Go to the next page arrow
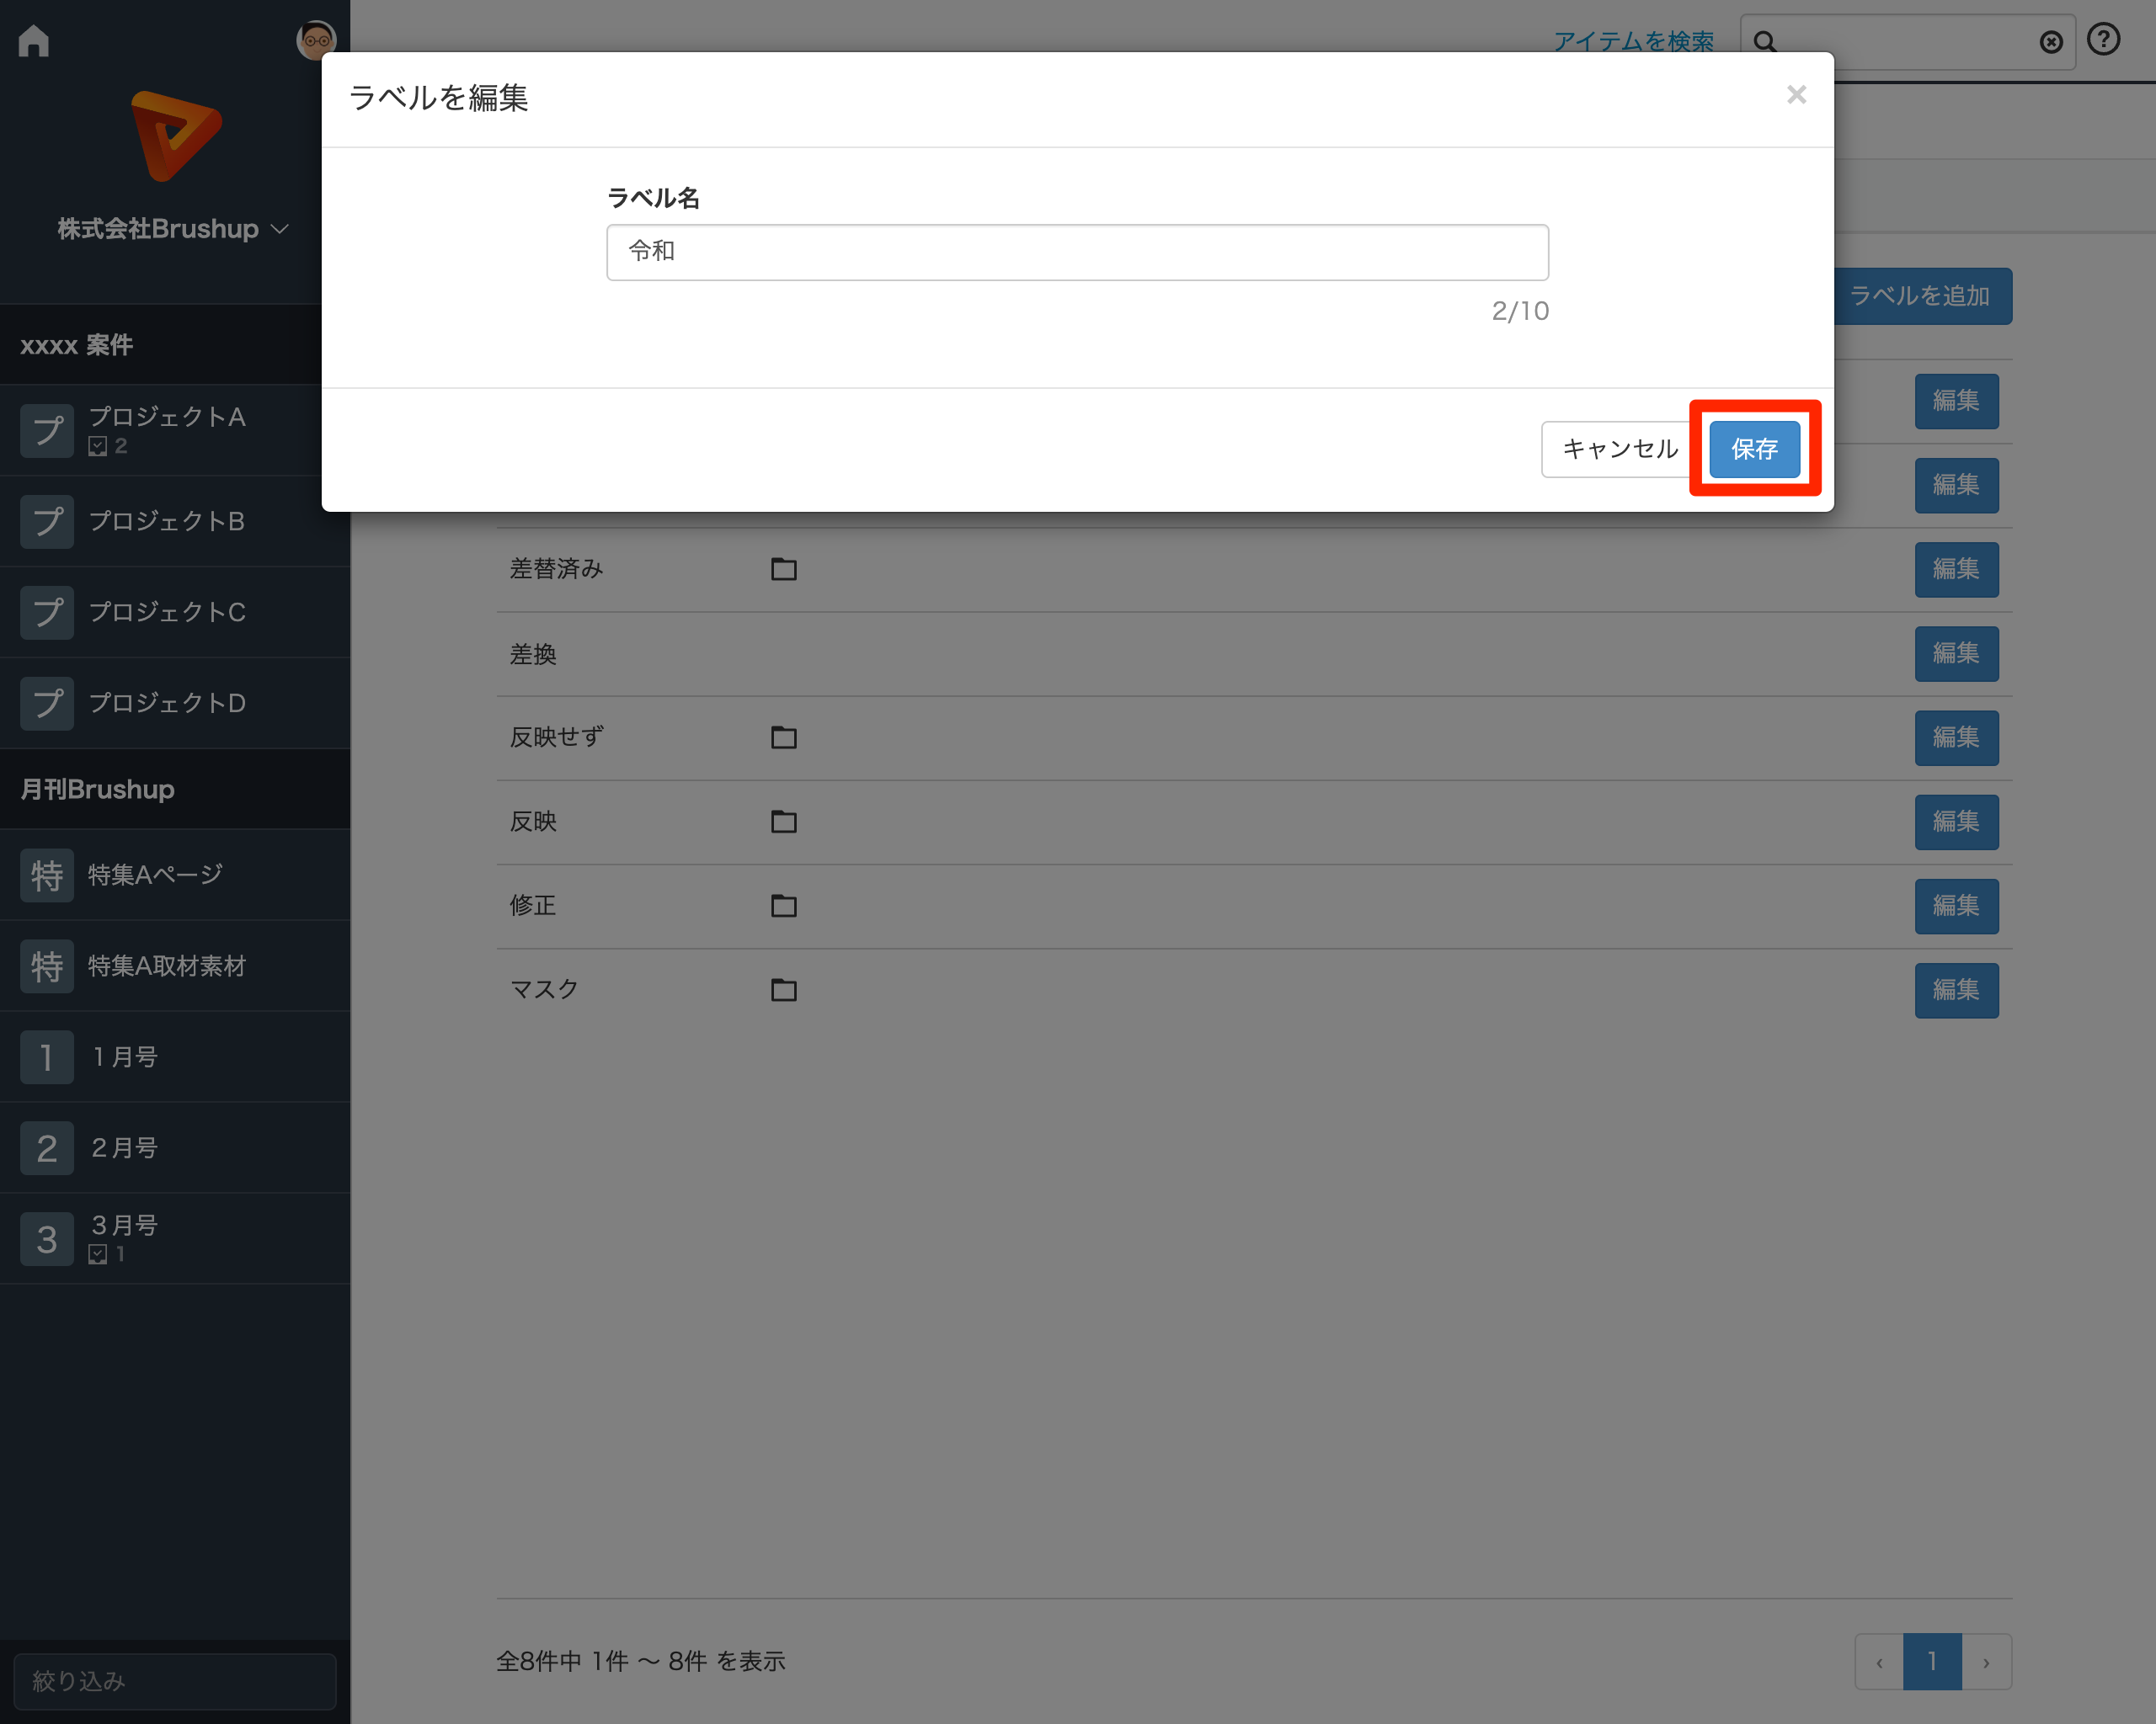The height and width of the screenshot is (1724, 2156). point(1986,1662)
